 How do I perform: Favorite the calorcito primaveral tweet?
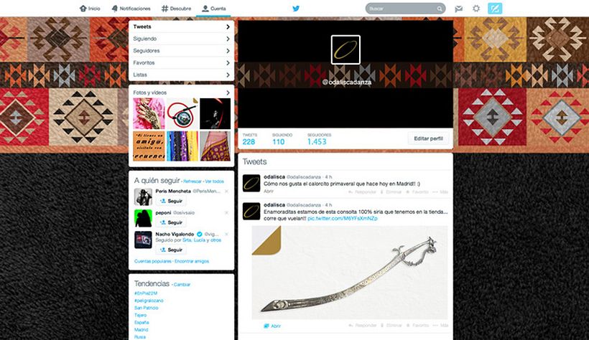(x=417, y=192)
